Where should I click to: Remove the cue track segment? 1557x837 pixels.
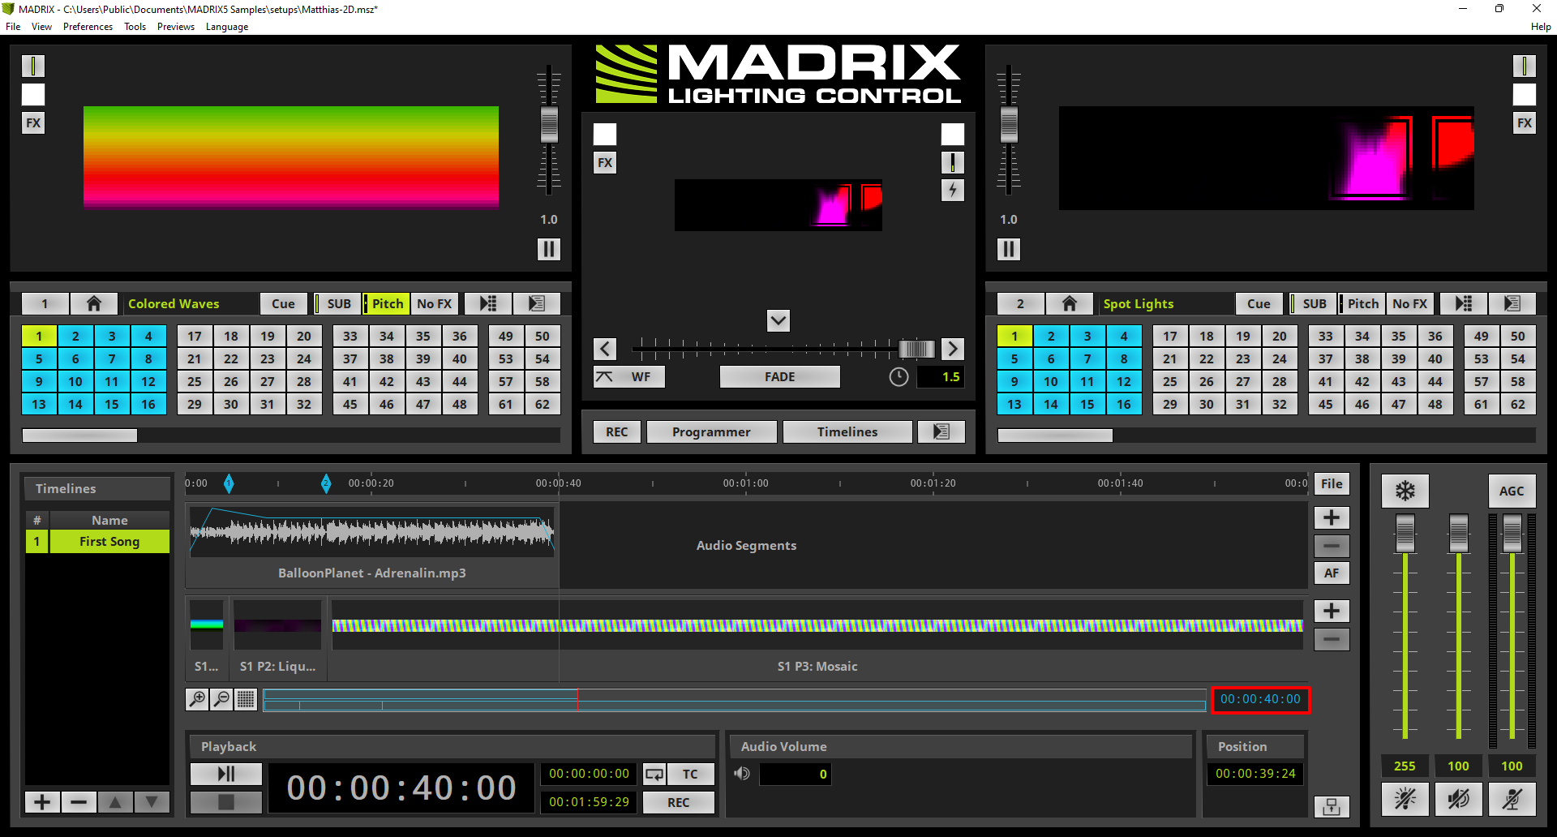1332,639
